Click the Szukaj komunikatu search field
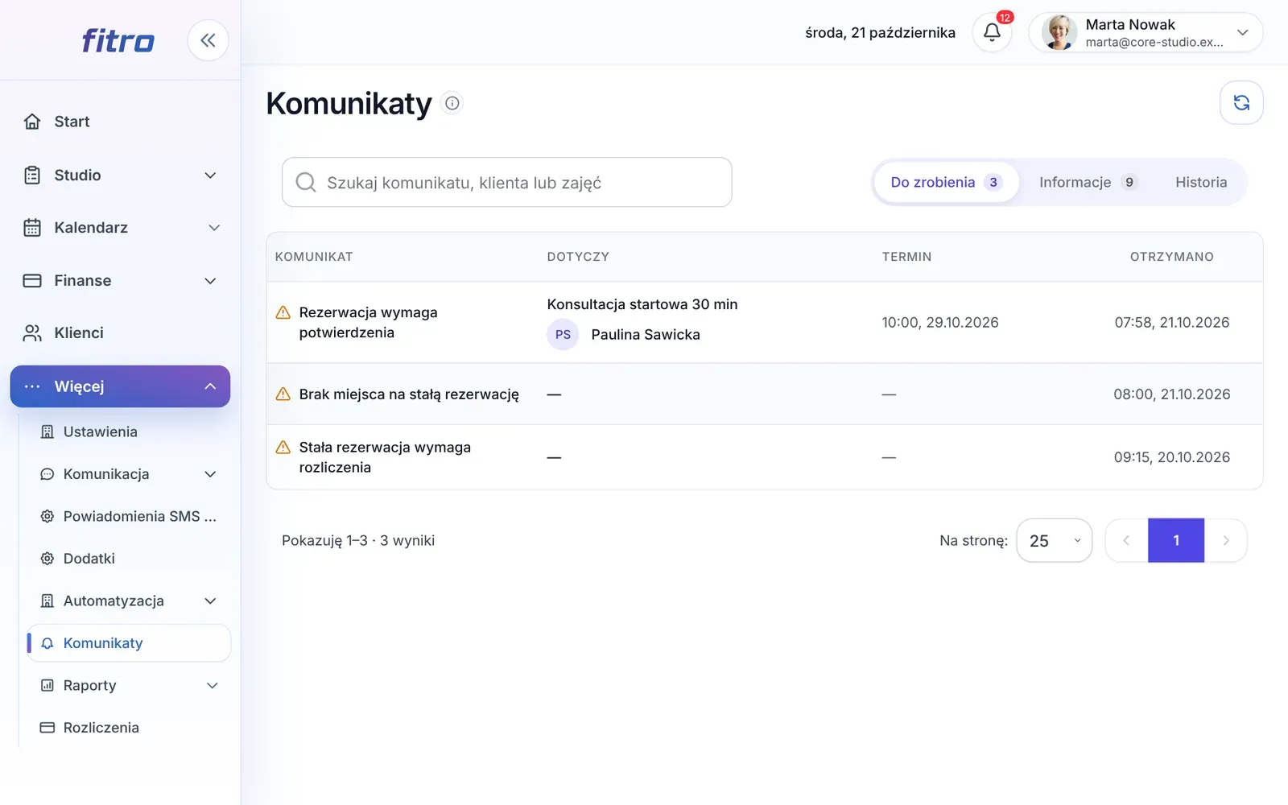The width and height of the screenshot is (1288, 805). pos(507,182)
